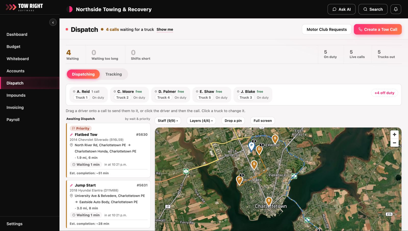Image resolution: width=408 pixels, height=231 pixels.
Task: Click edit pencil on Flatbed Tow call
Action: pos(71,135)
